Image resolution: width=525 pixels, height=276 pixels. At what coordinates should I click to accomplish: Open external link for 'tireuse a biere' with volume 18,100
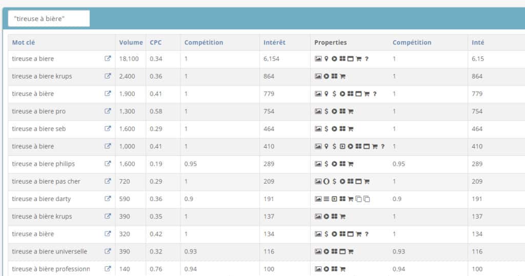tap(108, 58)
